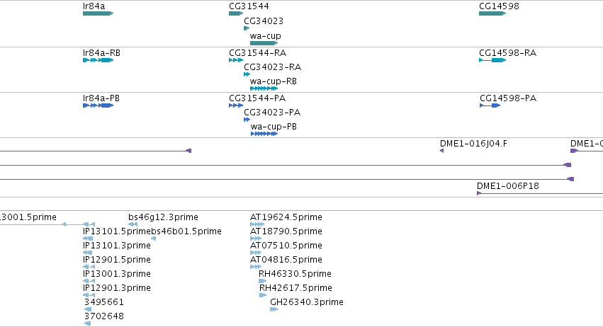Click the 3702648 feature label
The width and height of the screenshot is (603, 327).
(104, 316)
